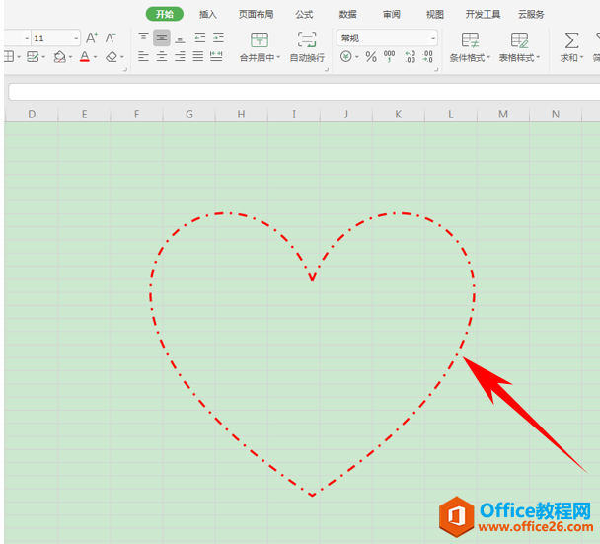Open the 页面布局 tab
600x544 pixels.
(x=256, y=15)
